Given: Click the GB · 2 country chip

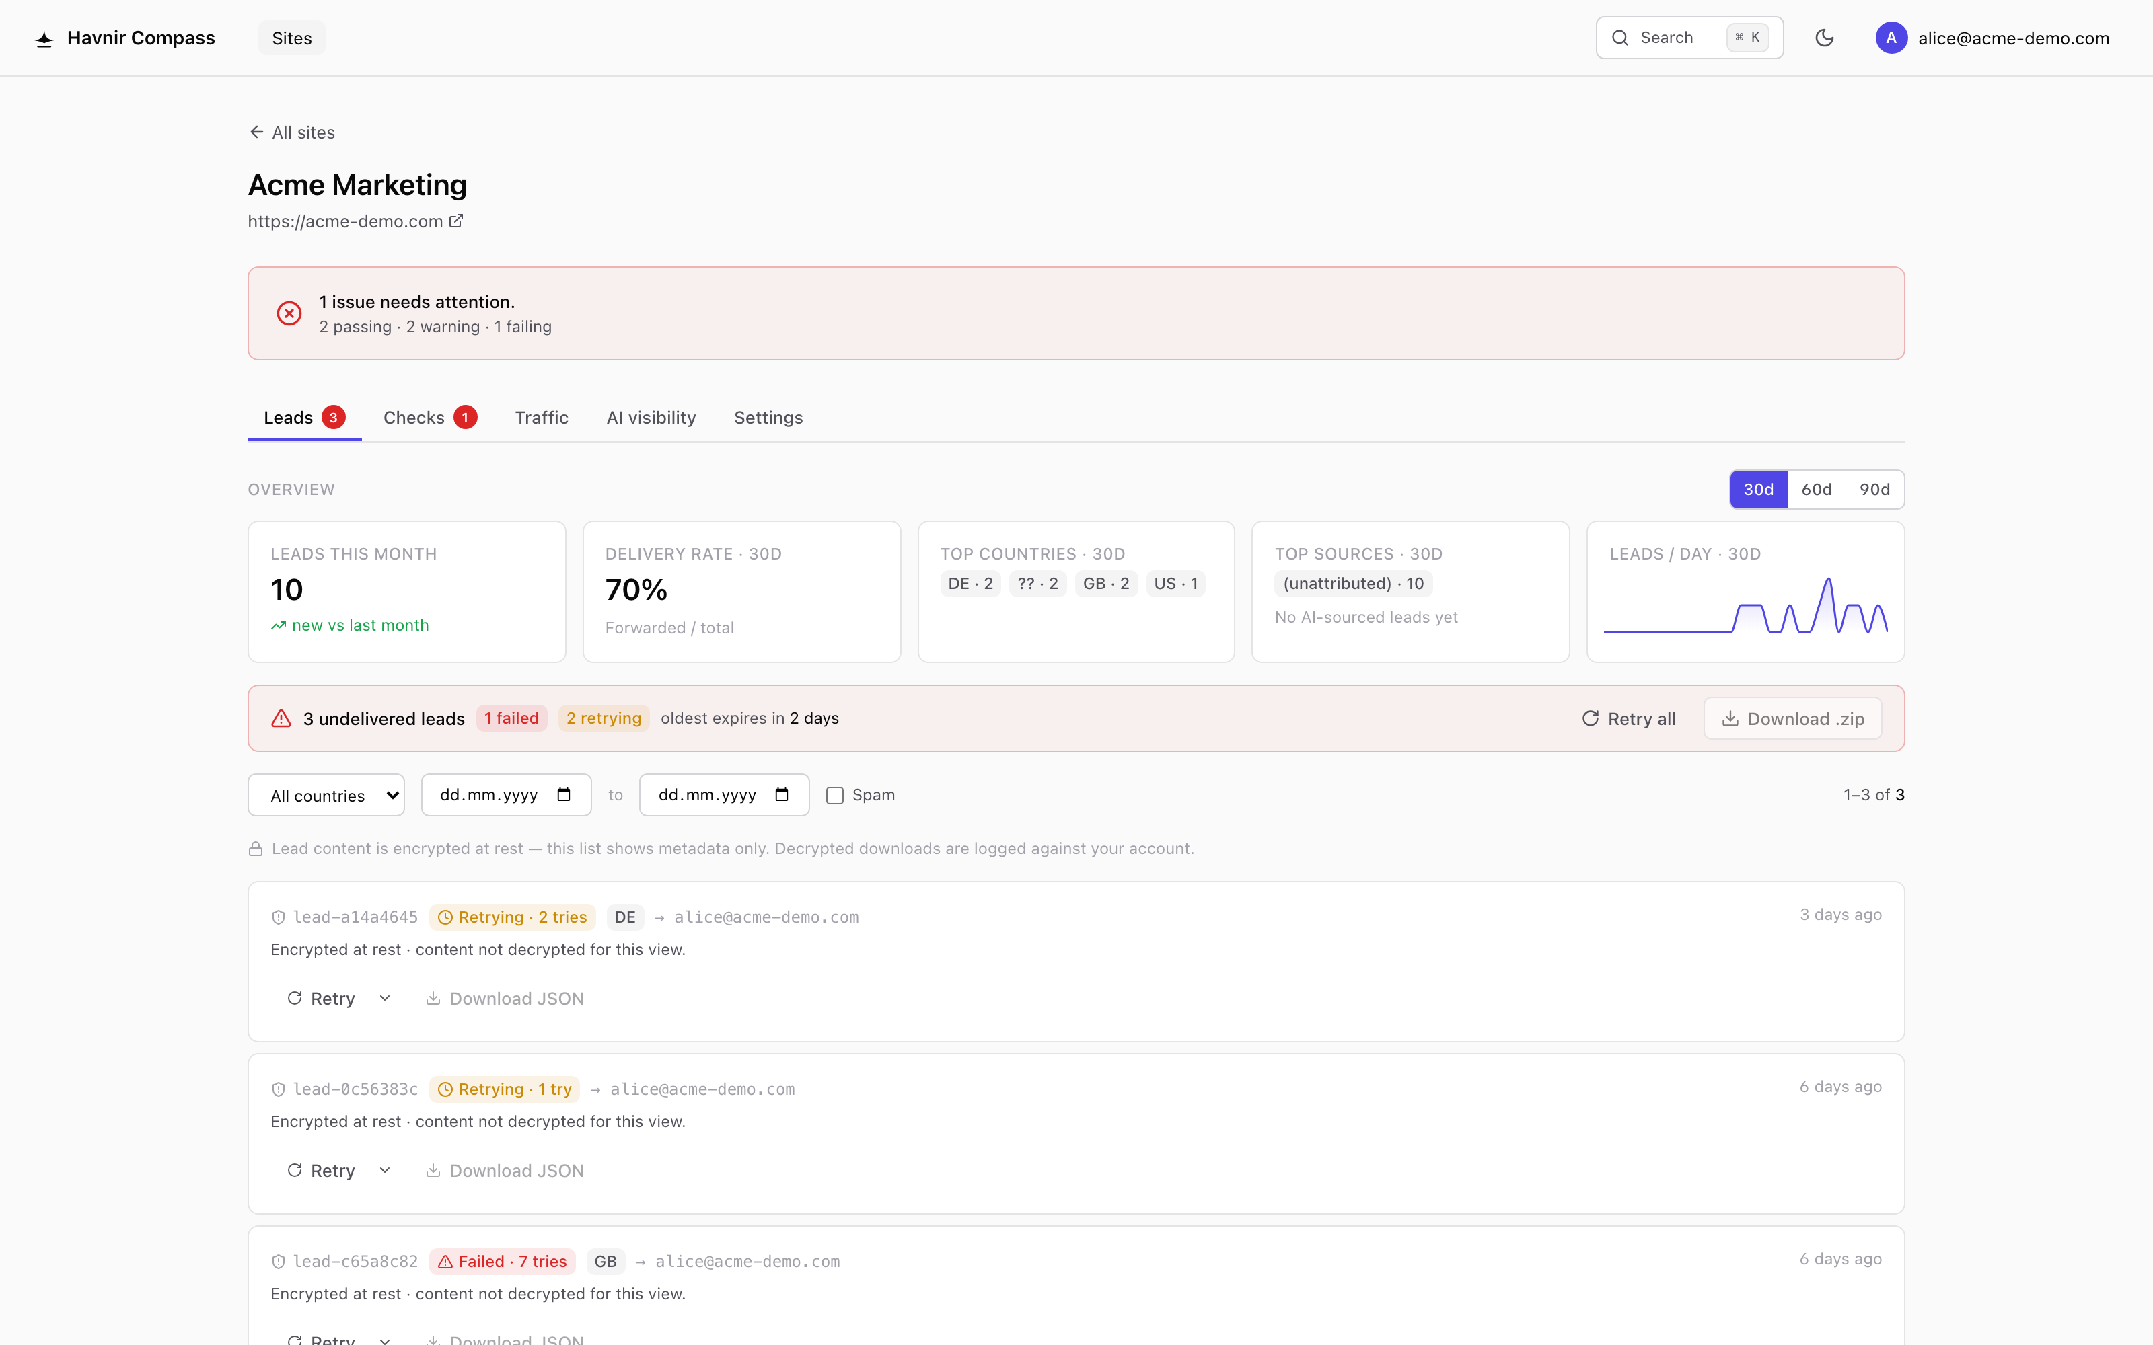Looking at the screenshot, I should (1106, 584).
